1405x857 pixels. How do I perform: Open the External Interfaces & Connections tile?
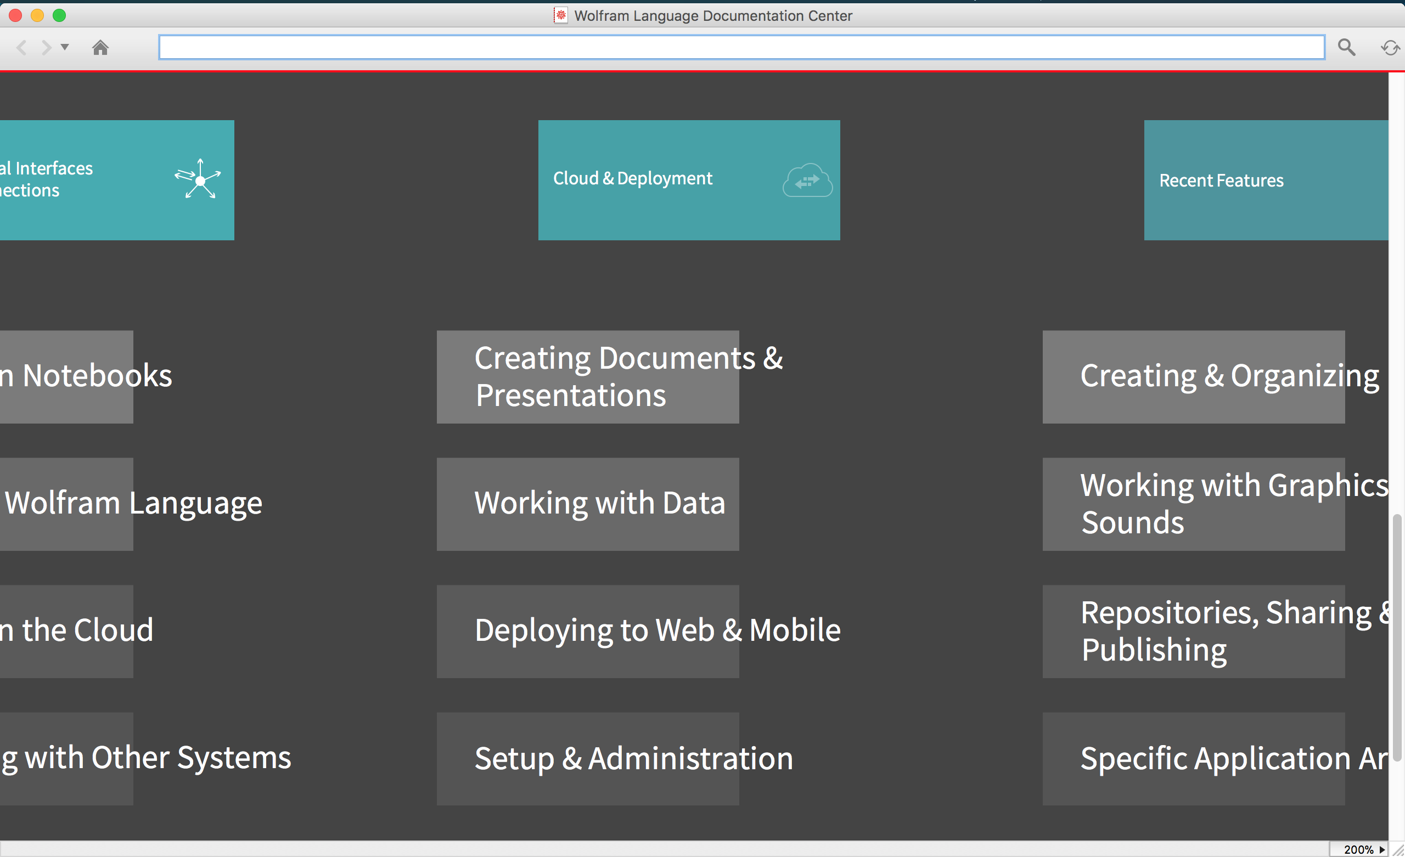(116, 179)
